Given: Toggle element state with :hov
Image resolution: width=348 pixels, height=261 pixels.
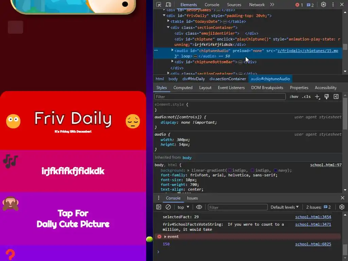Looking at the screenshot, I should coord(294,97).
